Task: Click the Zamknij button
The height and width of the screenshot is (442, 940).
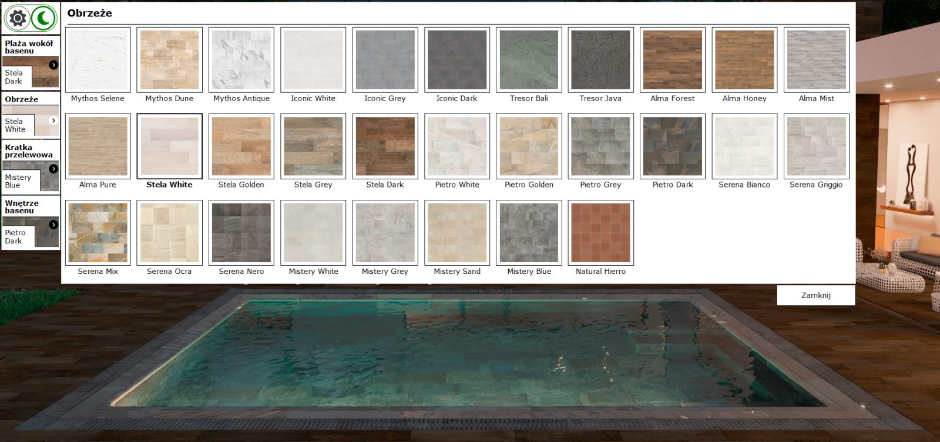Action: pyautogui.click(x=815, y=295)
